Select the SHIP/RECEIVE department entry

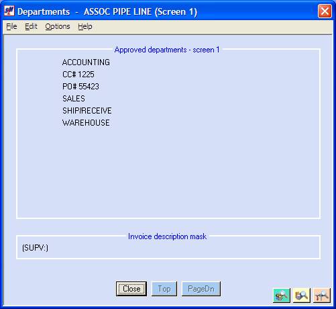click(87, 111)
